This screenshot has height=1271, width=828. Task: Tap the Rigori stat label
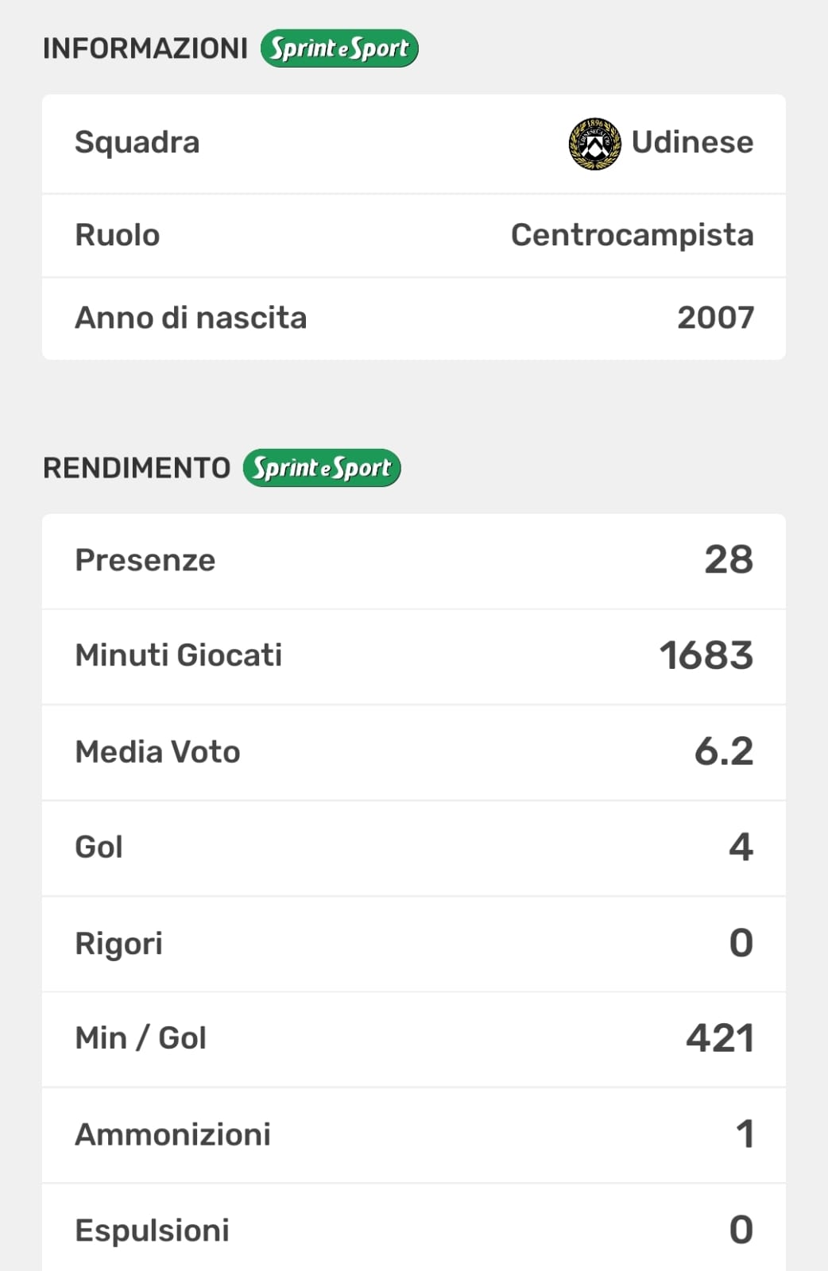118,944
